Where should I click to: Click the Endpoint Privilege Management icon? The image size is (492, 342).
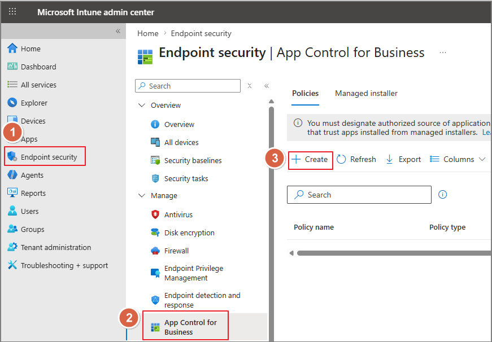pos(155,273)
